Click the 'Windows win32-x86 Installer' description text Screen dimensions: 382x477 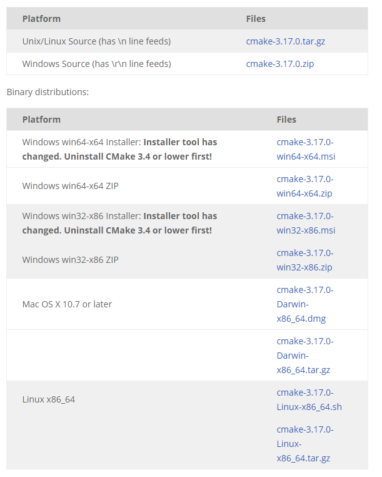(119, 223)
